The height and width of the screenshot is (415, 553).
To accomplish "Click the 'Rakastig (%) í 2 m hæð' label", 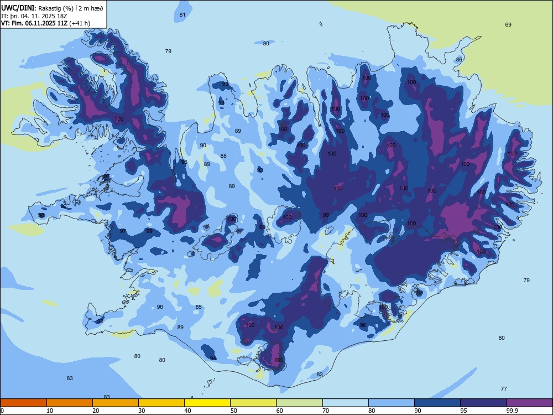I will click(71, 8).
